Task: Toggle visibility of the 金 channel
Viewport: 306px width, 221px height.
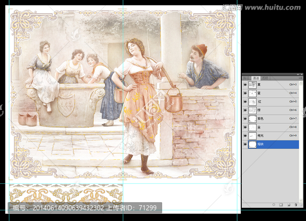Action: coord(245,127)
